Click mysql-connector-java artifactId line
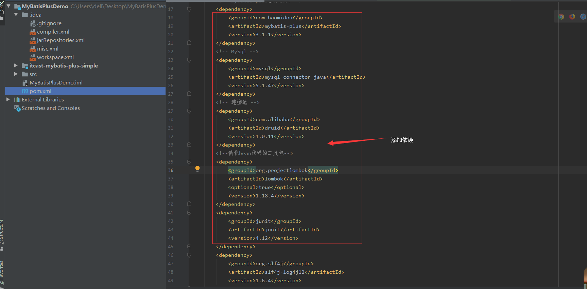The image size is (587, 289). click(297, 77)
